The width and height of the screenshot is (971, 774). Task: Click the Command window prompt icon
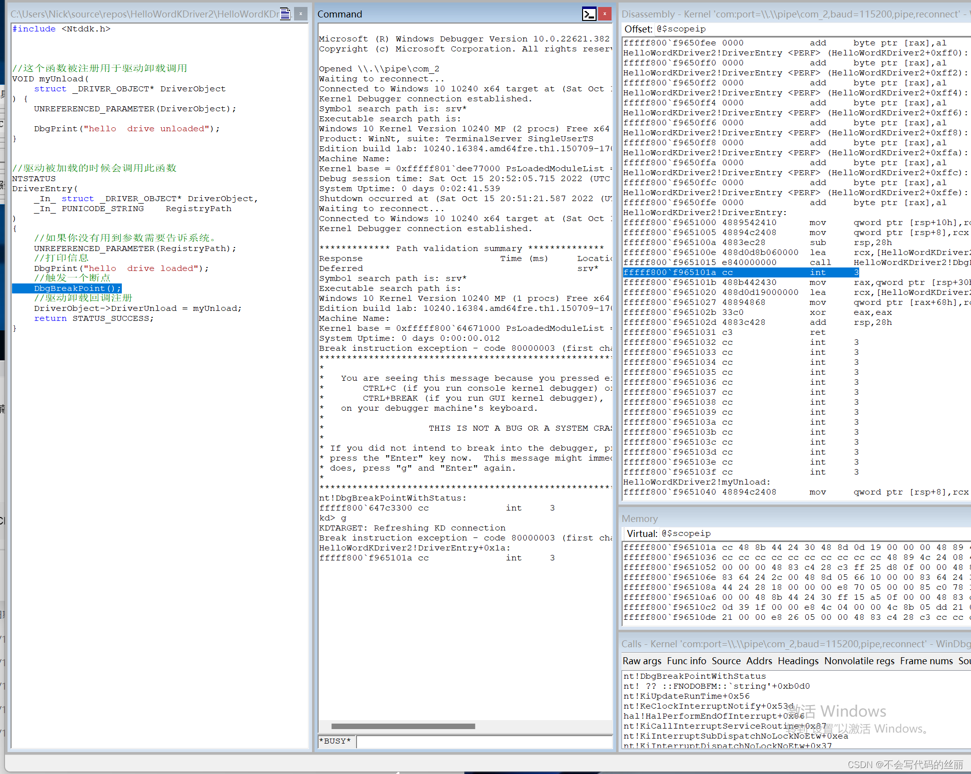589,14
